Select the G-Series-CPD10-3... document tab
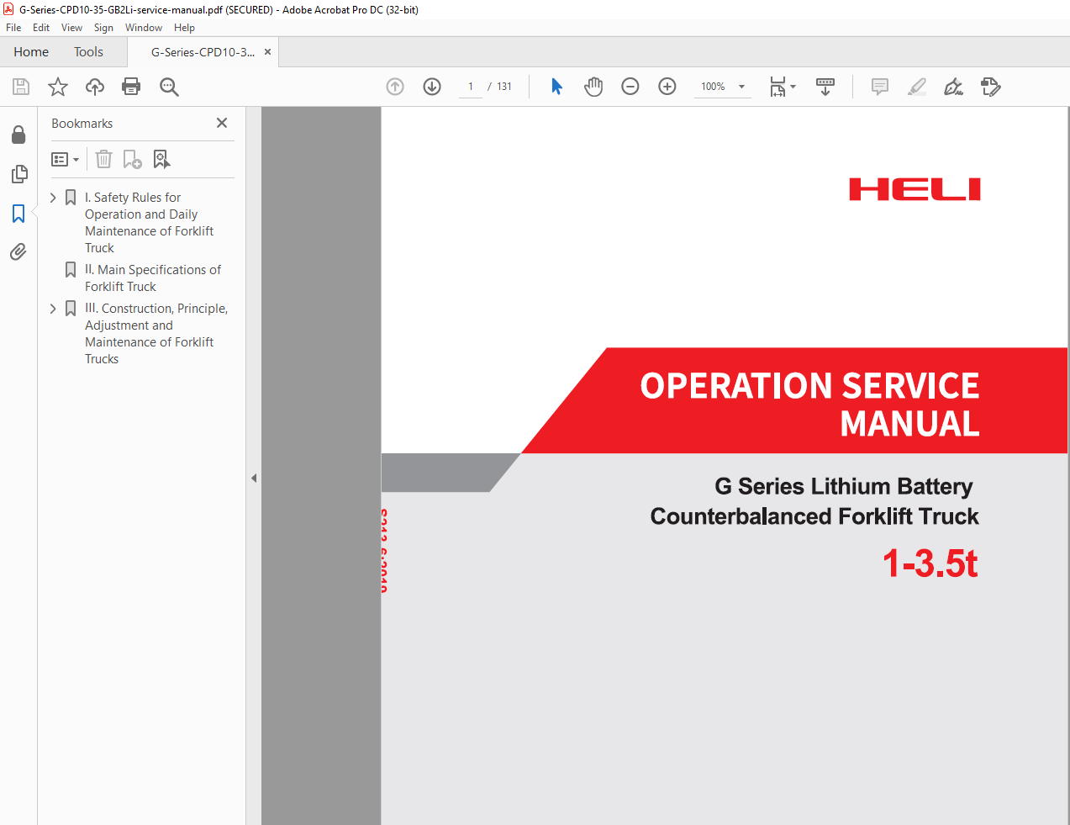 203,52
